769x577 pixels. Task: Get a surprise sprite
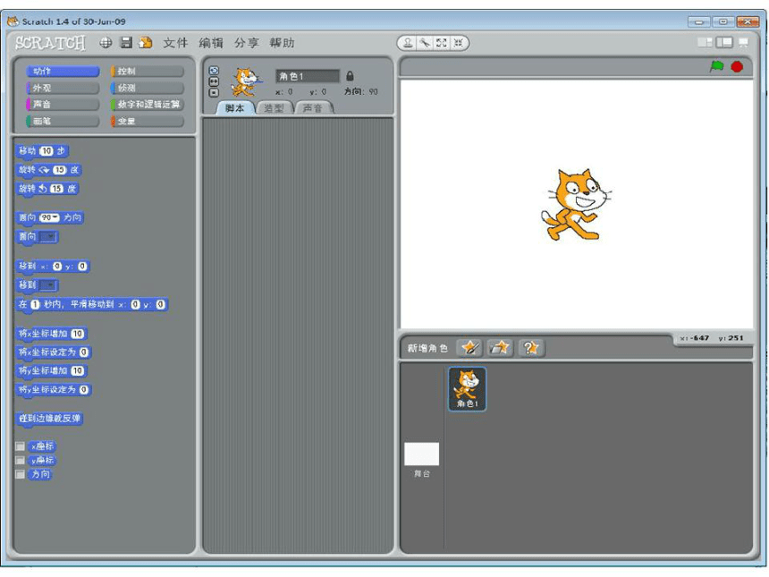531,348
